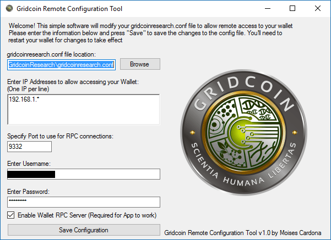Toggle Enable Wallet RPC Server checkbox
331x240 pixels.
pyautogui.click(x=11, y=215)
